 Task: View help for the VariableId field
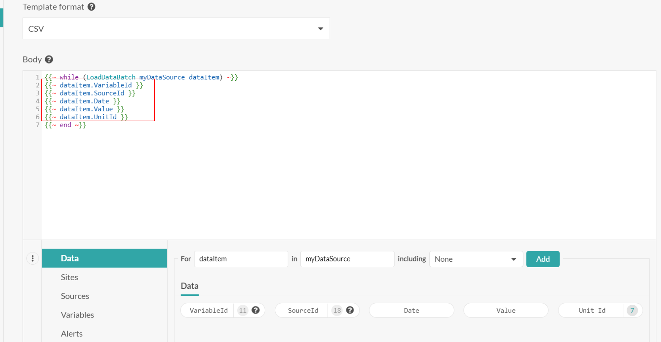point(255,310)
